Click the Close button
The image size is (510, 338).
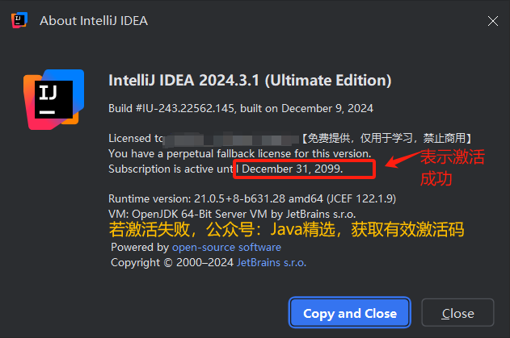click(457, 313)
